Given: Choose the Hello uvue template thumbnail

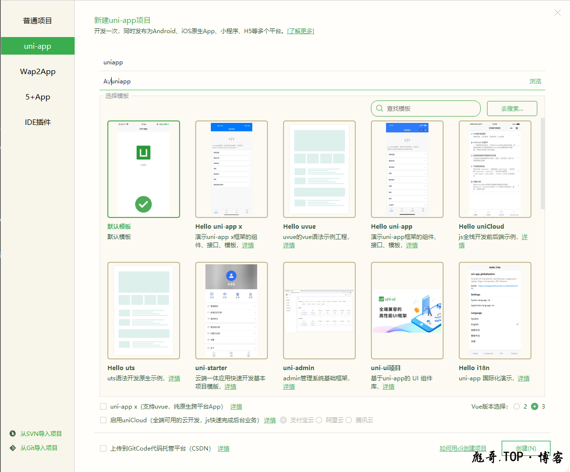Looking at the screenshot, I should [319, 169].
